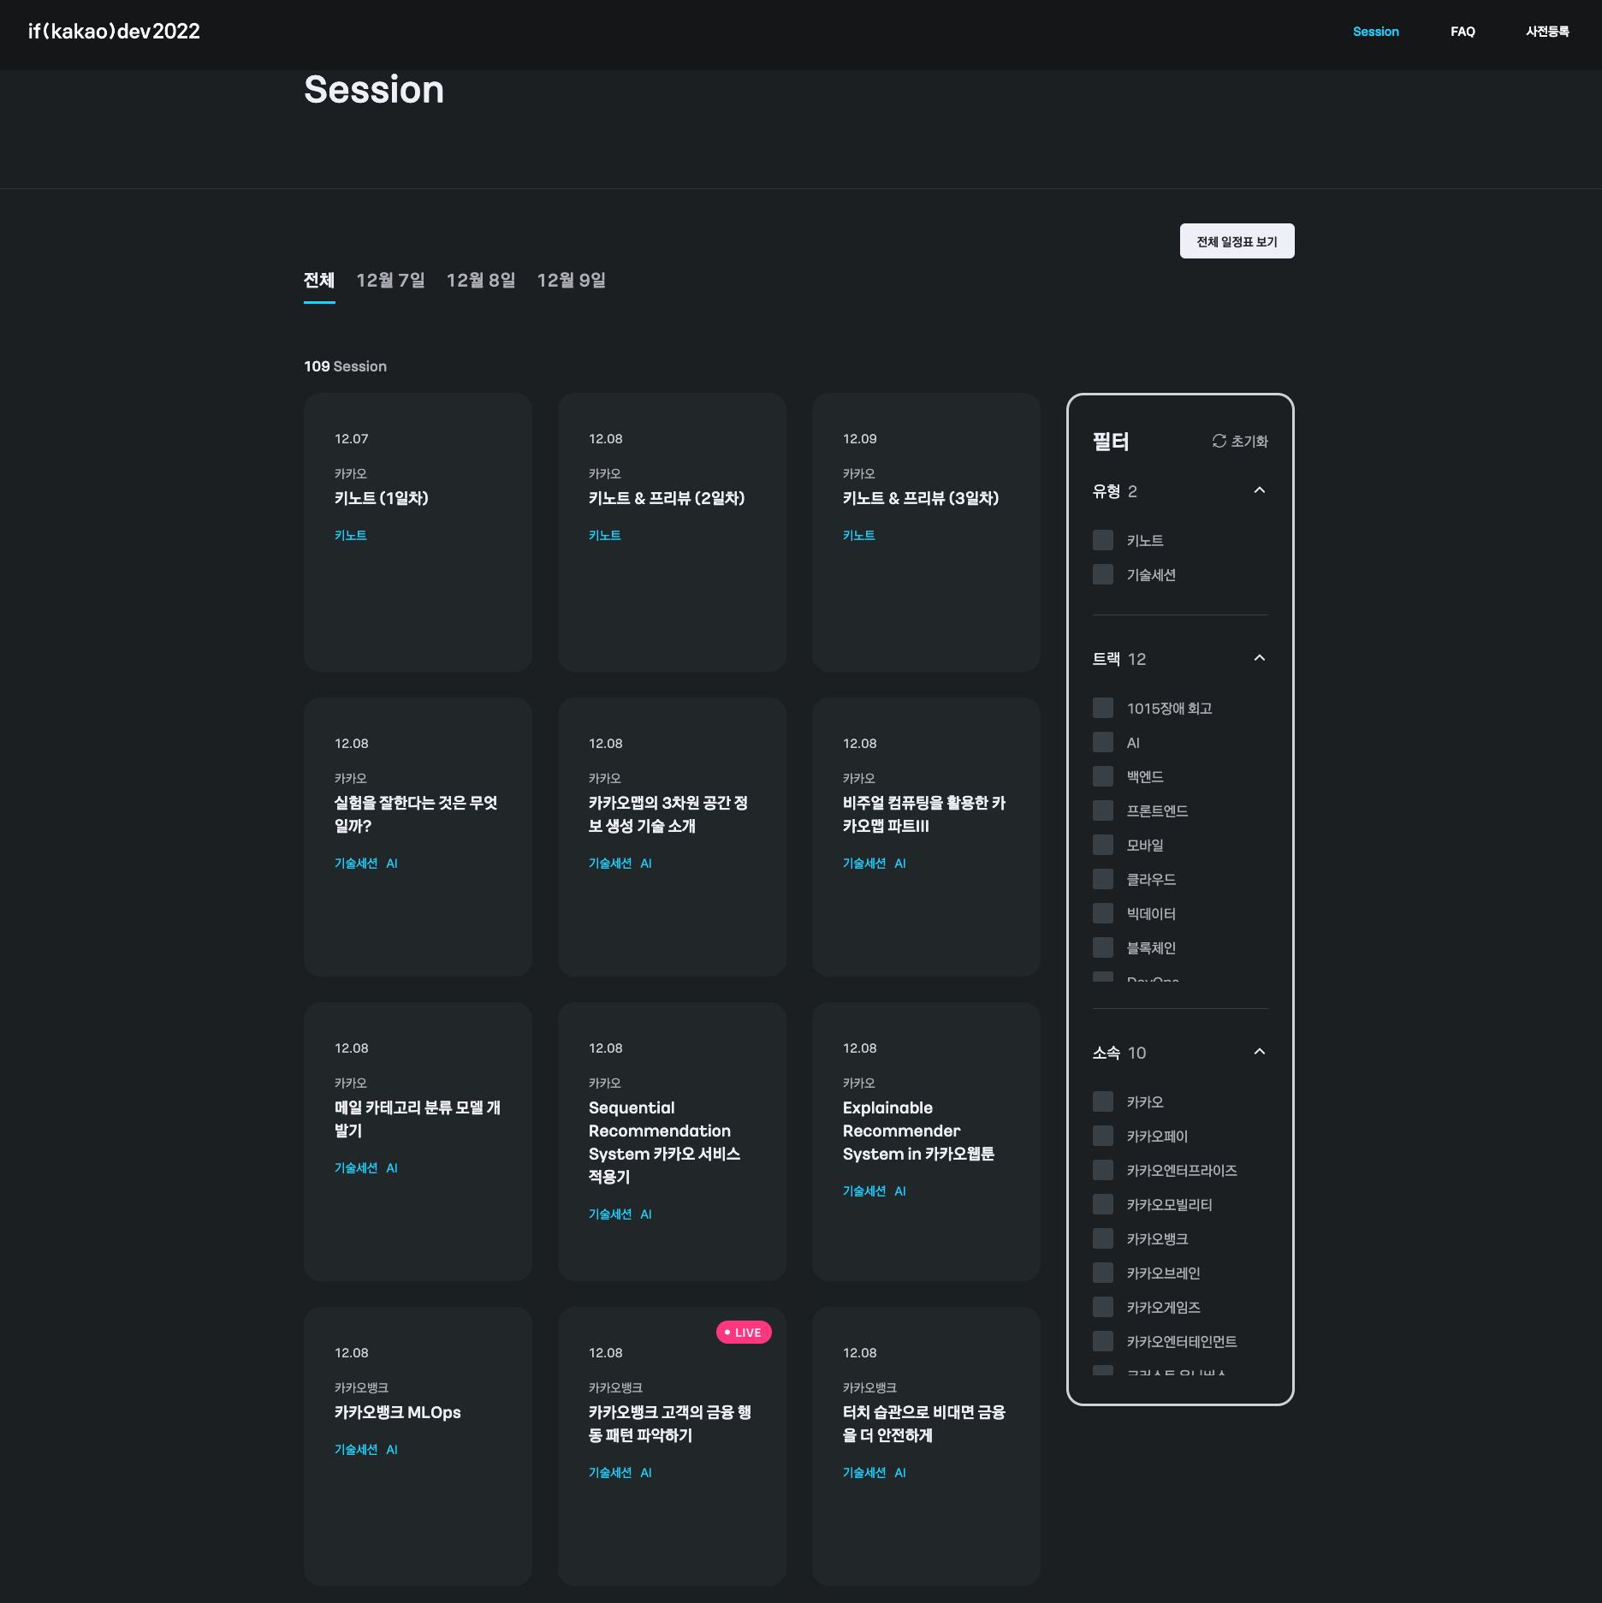
Task: Select the 전체 date tab
Action: pos(319,281)
